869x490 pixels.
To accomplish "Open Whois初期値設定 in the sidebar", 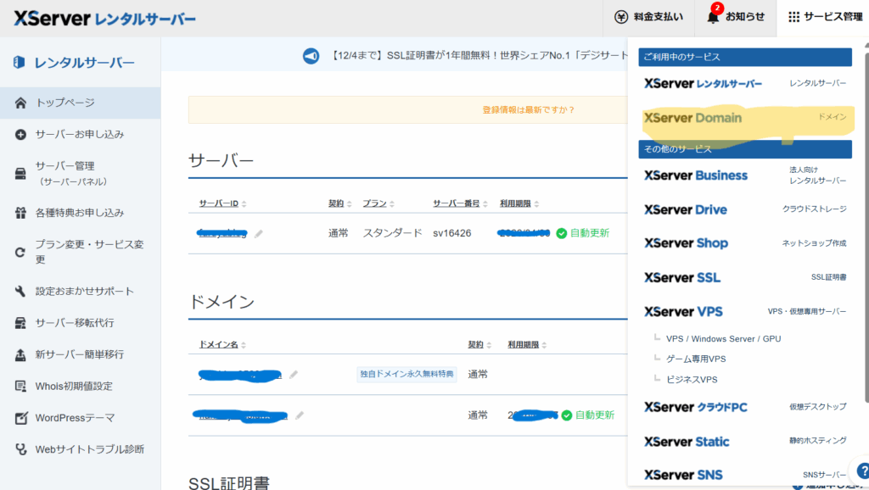I will click(74, 386).
